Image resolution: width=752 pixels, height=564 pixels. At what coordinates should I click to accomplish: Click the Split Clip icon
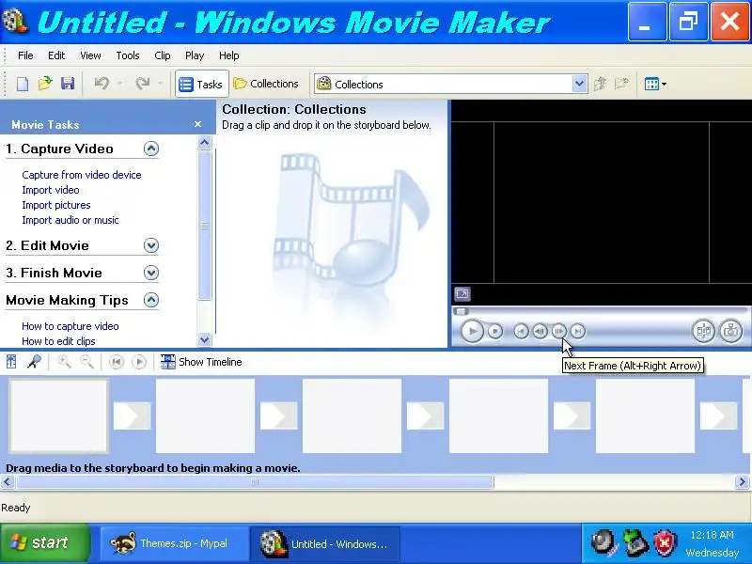[x=703, y=331]
